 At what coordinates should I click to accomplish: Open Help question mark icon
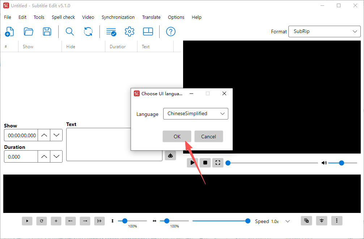point(171,32)
